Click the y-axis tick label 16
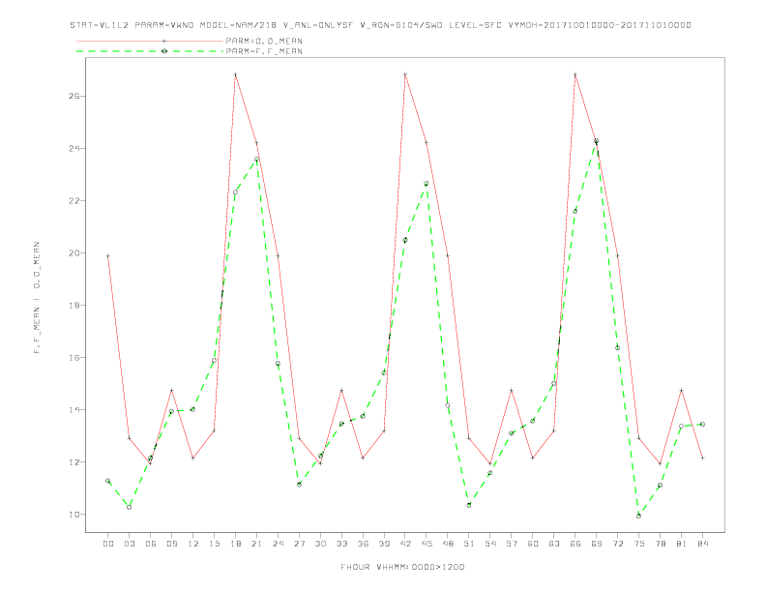766x592 pixels. click(x=74, y=357)
